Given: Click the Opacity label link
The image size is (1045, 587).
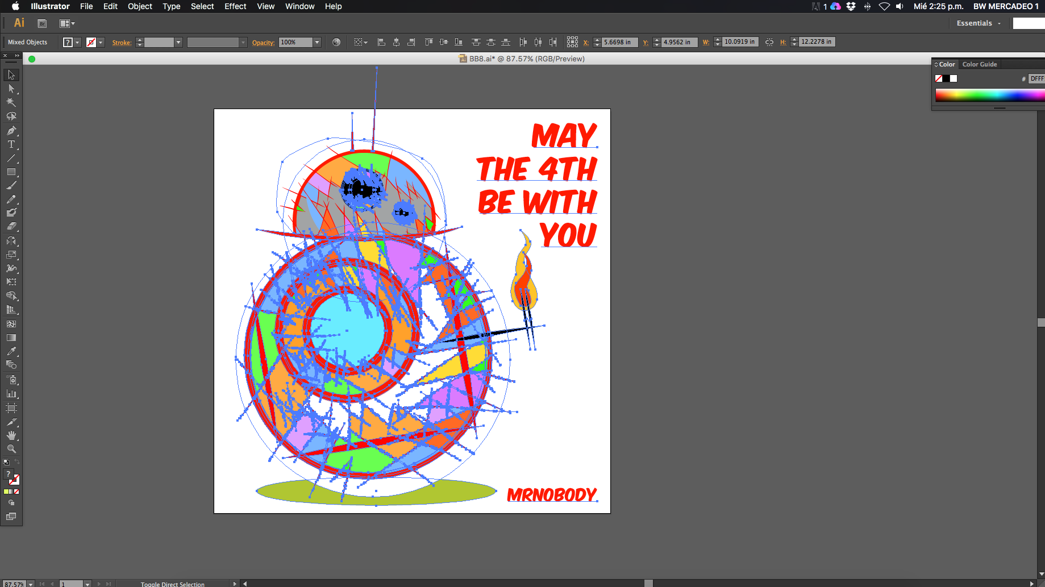Looking at the screenshot, I should click(263, 43).
